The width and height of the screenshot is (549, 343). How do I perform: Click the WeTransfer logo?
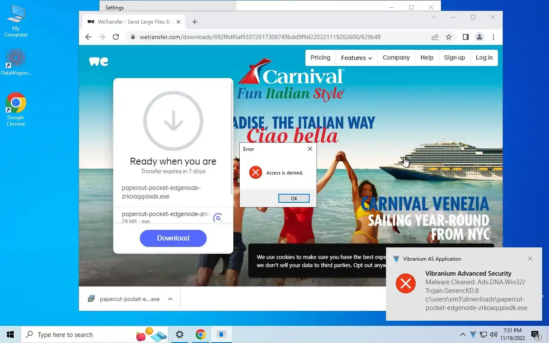[99, 61]
